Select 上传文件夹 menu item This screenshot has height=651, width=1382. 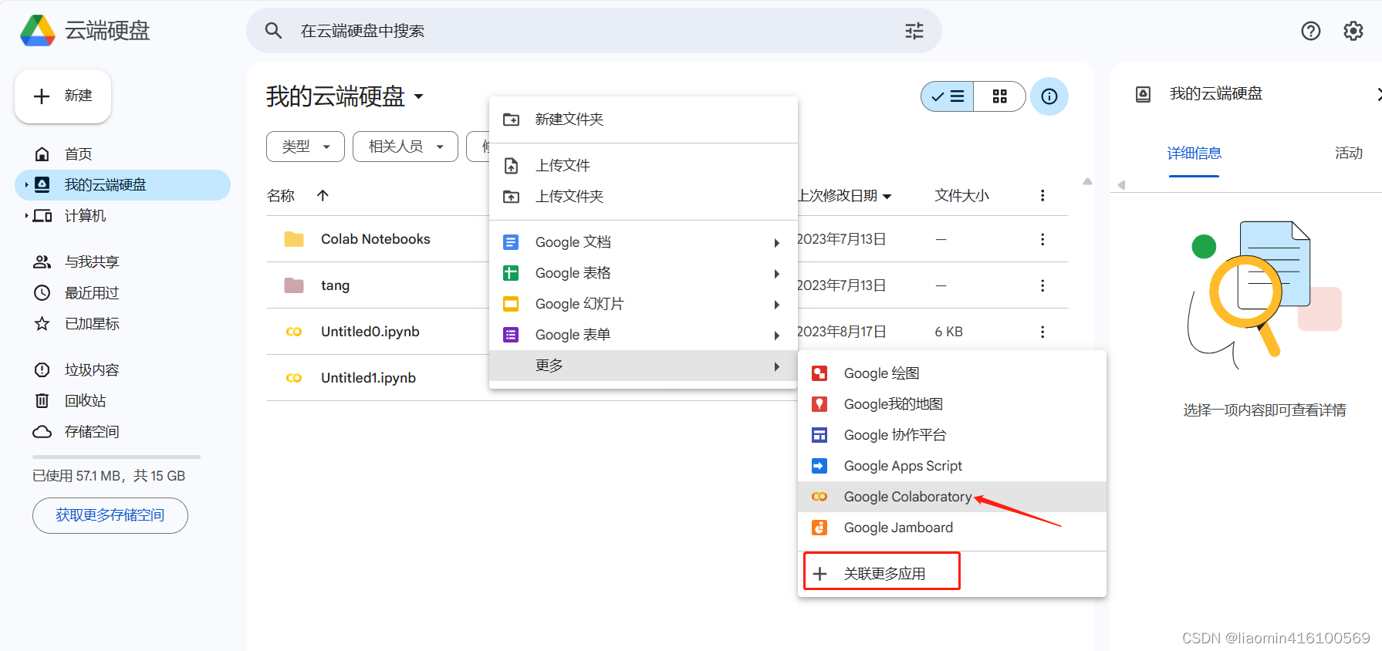pos(644,197)
